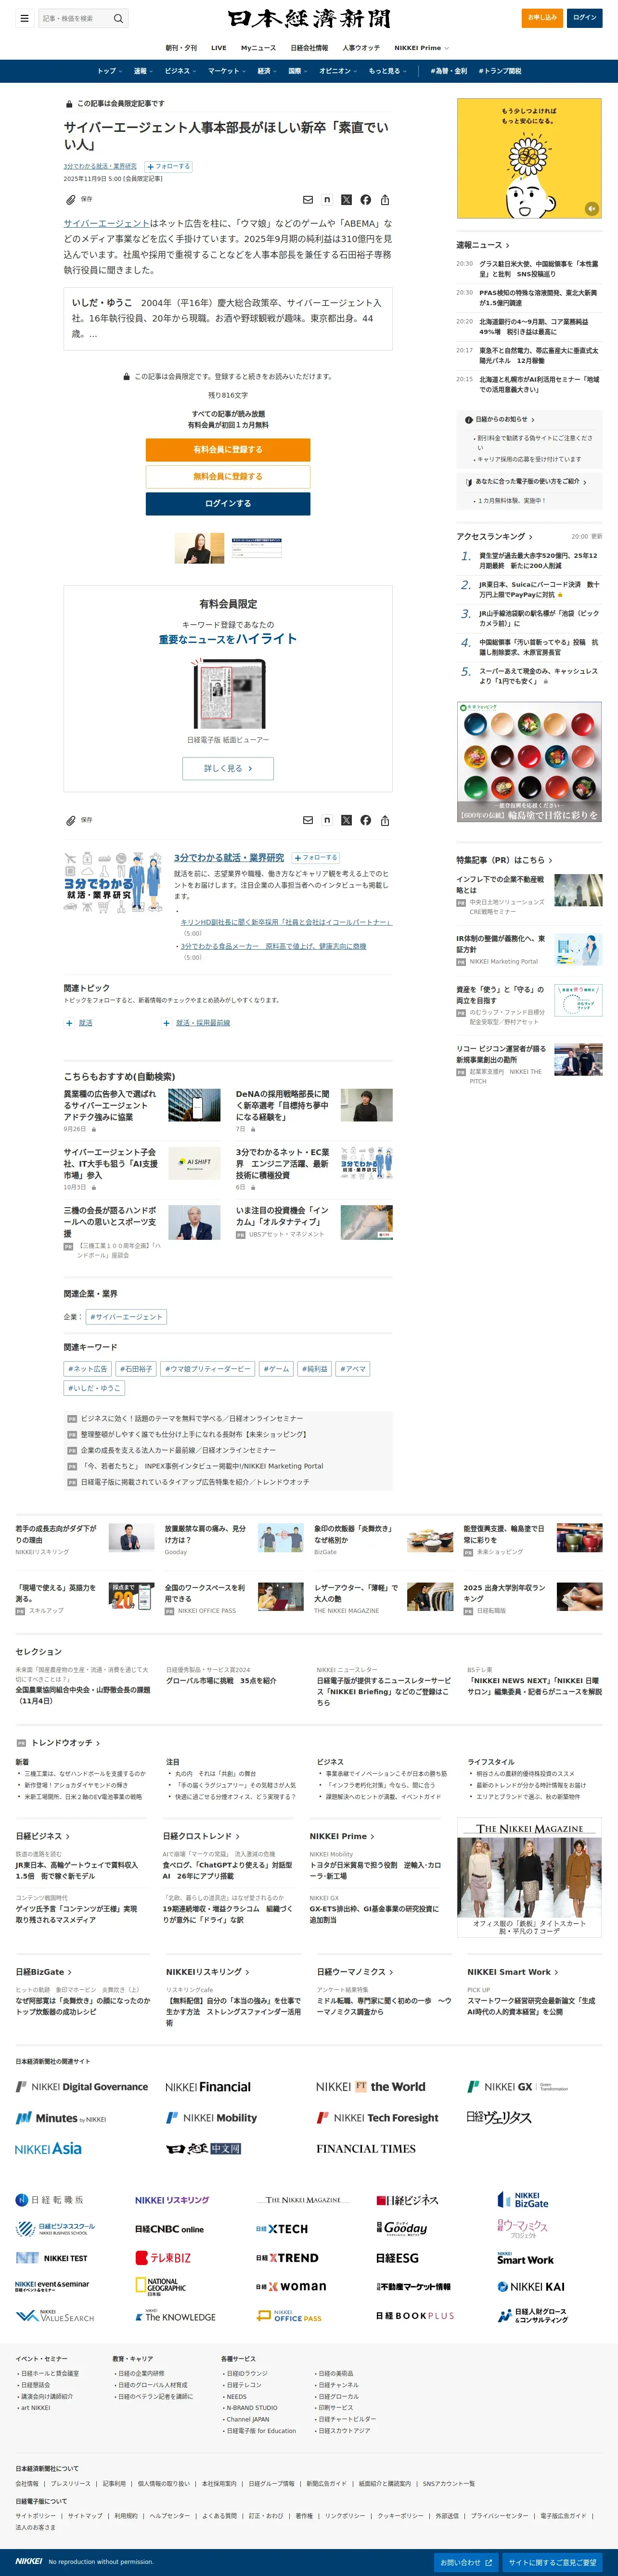Open the 日経xwoman logo link
The image size is (618, 2576).
pyautogui.click(x=291, y=2287)
